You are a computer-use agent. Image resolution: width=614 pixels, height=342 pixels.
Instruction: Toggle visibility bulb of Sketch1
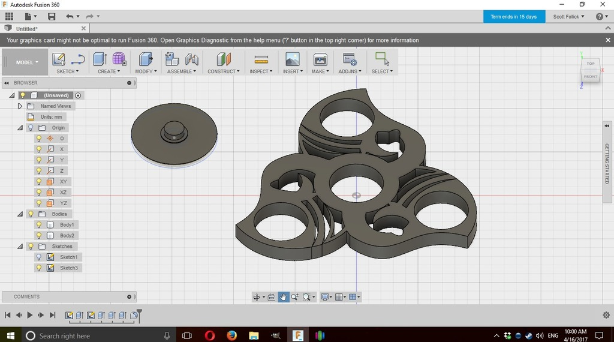click(39, 257)
